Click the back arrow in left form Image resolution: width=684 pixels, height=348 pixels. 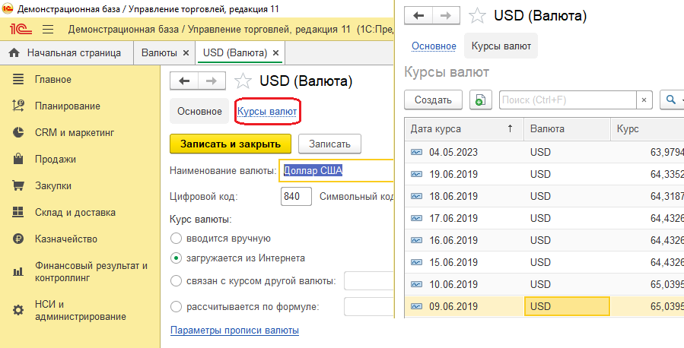(x=183, y=81)
